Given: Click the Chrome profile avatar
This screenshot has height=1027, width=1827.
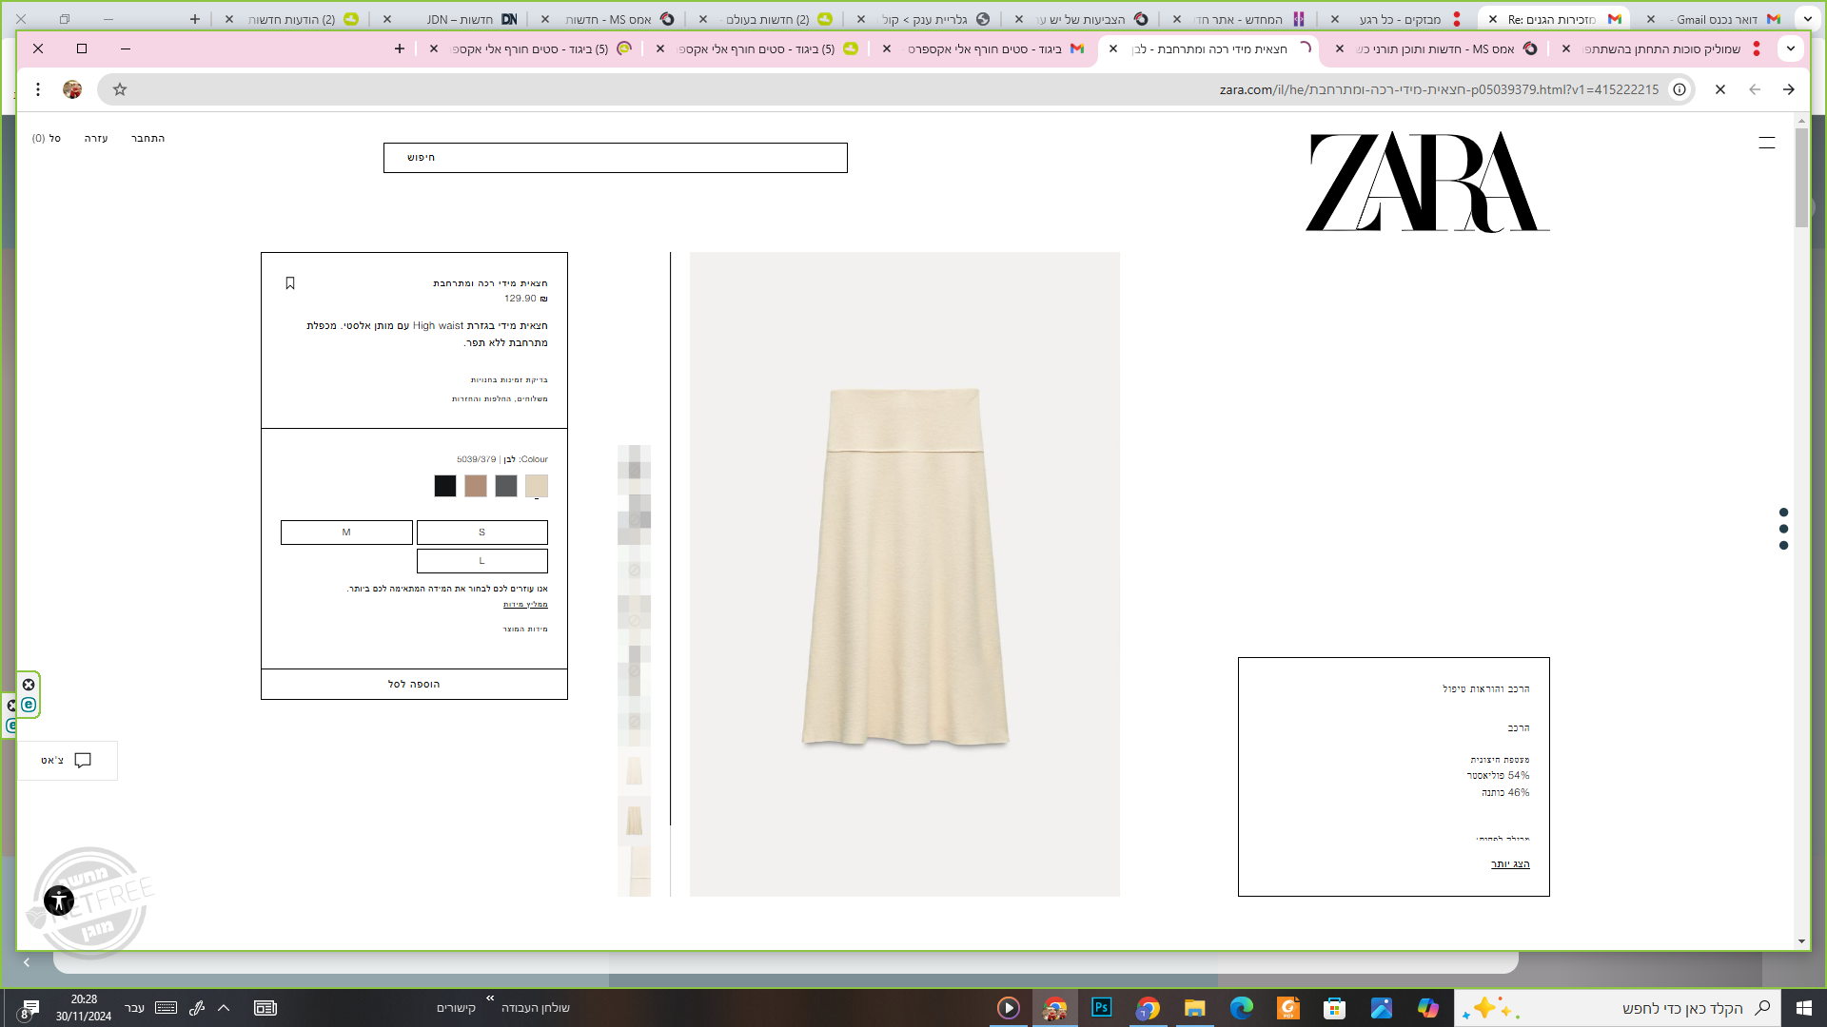Looking at the screenshot, I should (72, 89).
